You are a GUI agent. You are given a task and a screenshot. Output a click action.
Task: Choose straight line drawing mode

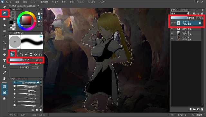17,54
